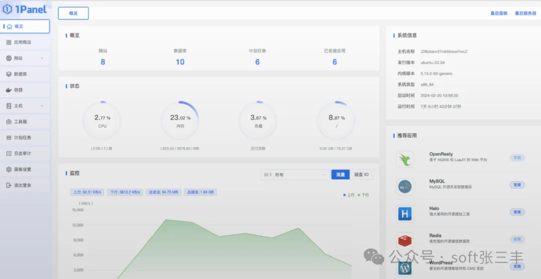Click the Halo app icon

point(405,213)
